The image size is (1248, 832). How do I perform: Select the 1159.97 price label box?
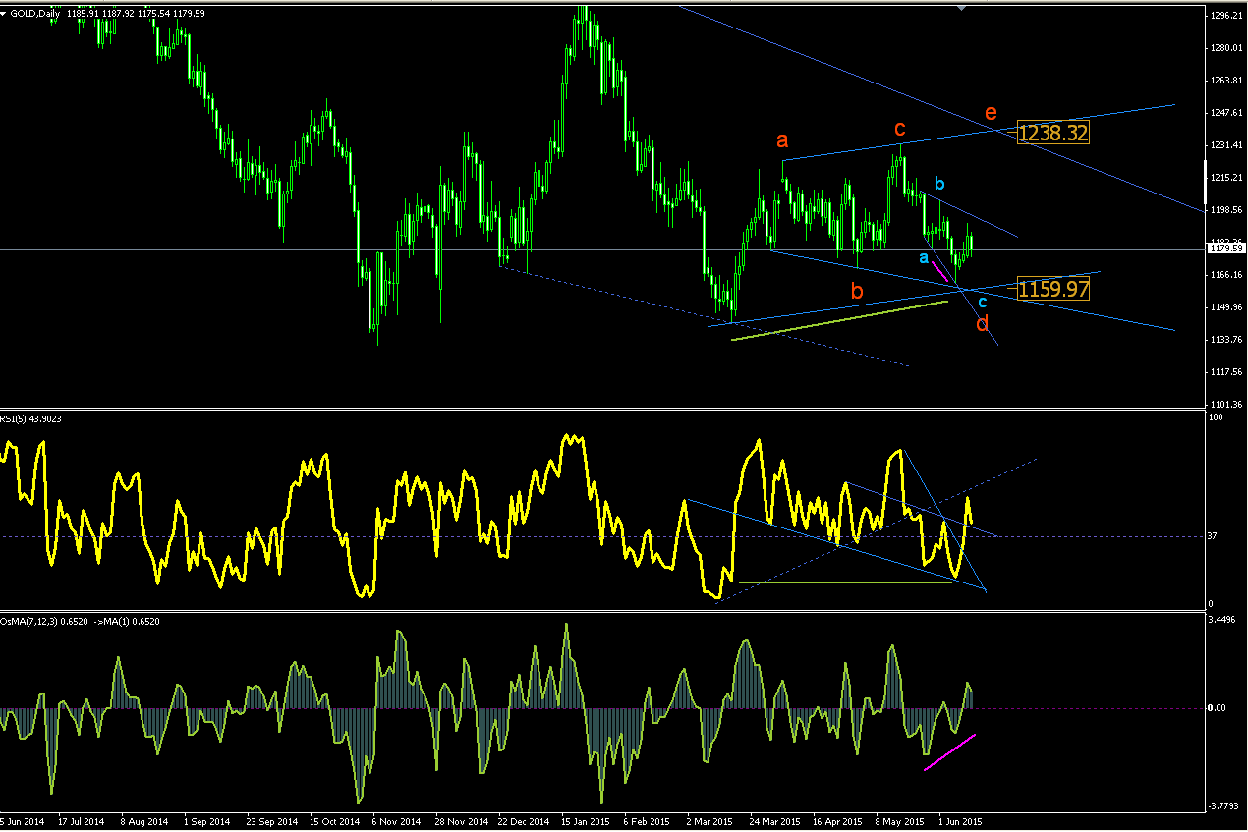(1053, 289)
